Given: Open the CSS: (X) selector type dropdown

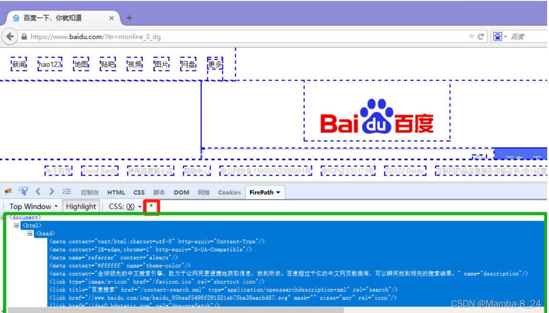Looking at the screenshot, I should (124, 206).
